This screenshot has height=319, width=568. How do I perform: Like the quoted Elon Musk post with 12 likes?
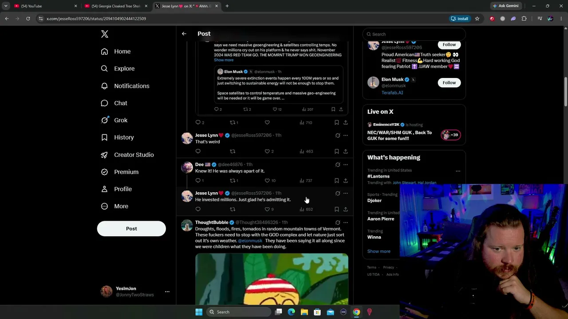click(275, 109)
